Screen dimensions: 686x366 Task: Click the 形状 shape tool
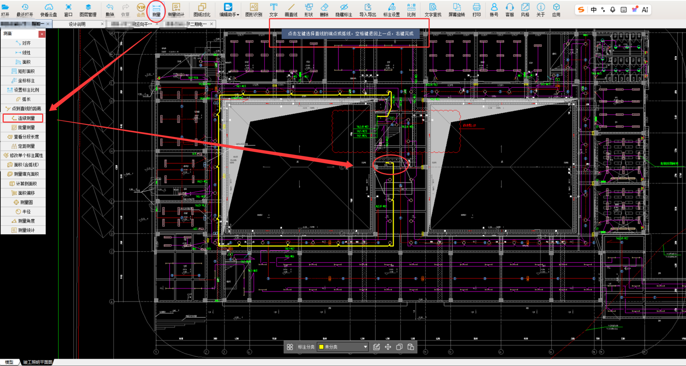pyautogui.click(x=308, y=10)
